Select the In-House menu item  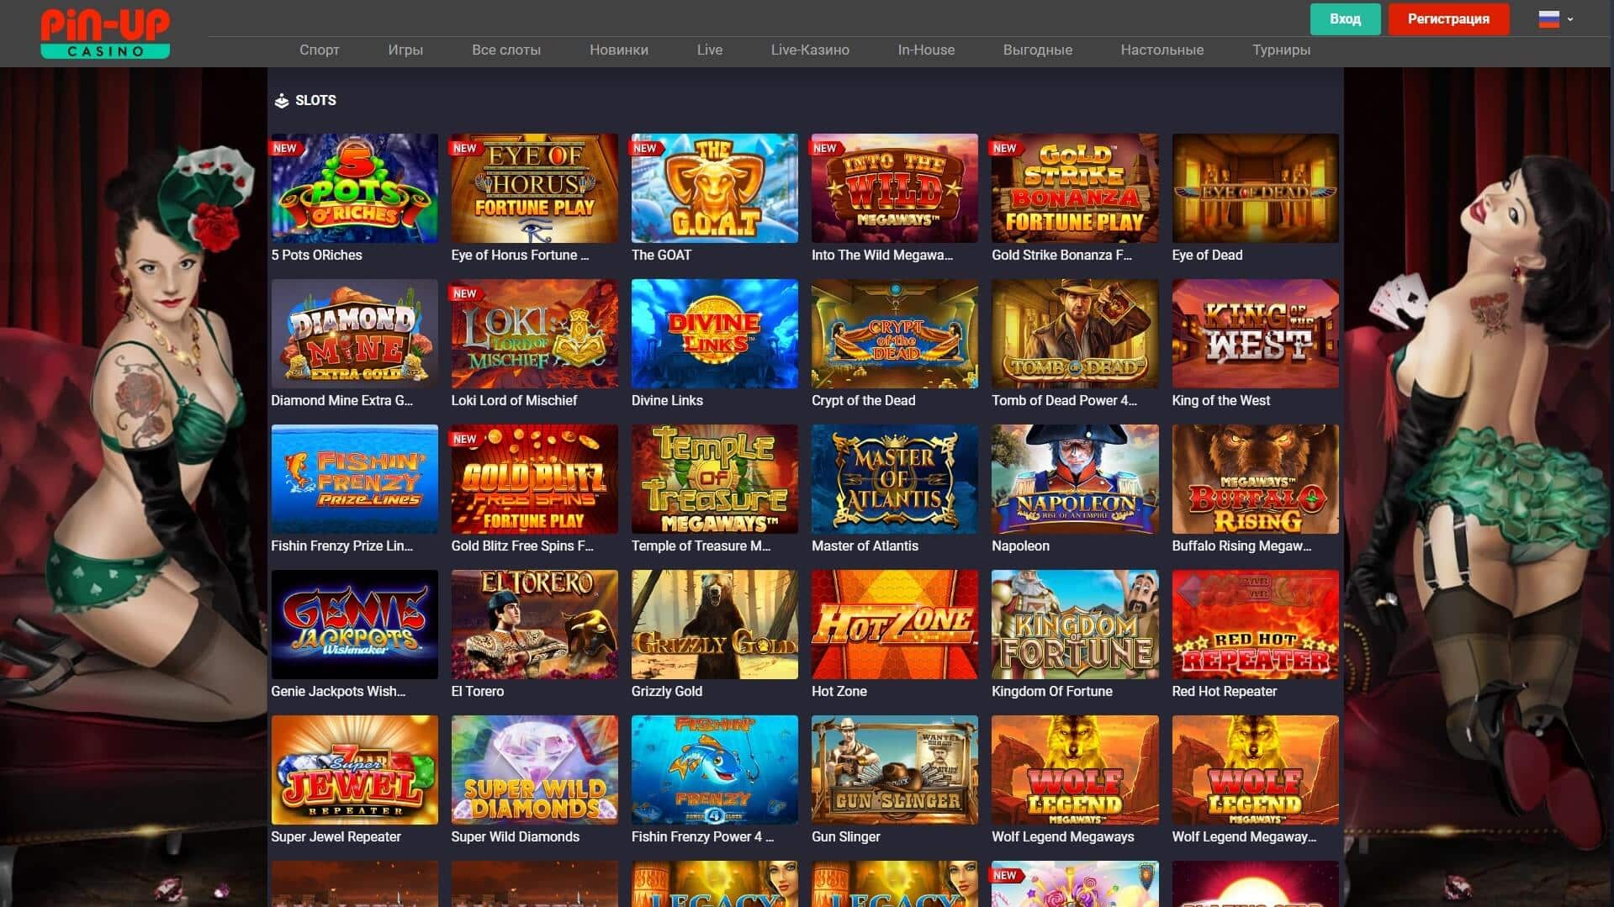[926, 50]
